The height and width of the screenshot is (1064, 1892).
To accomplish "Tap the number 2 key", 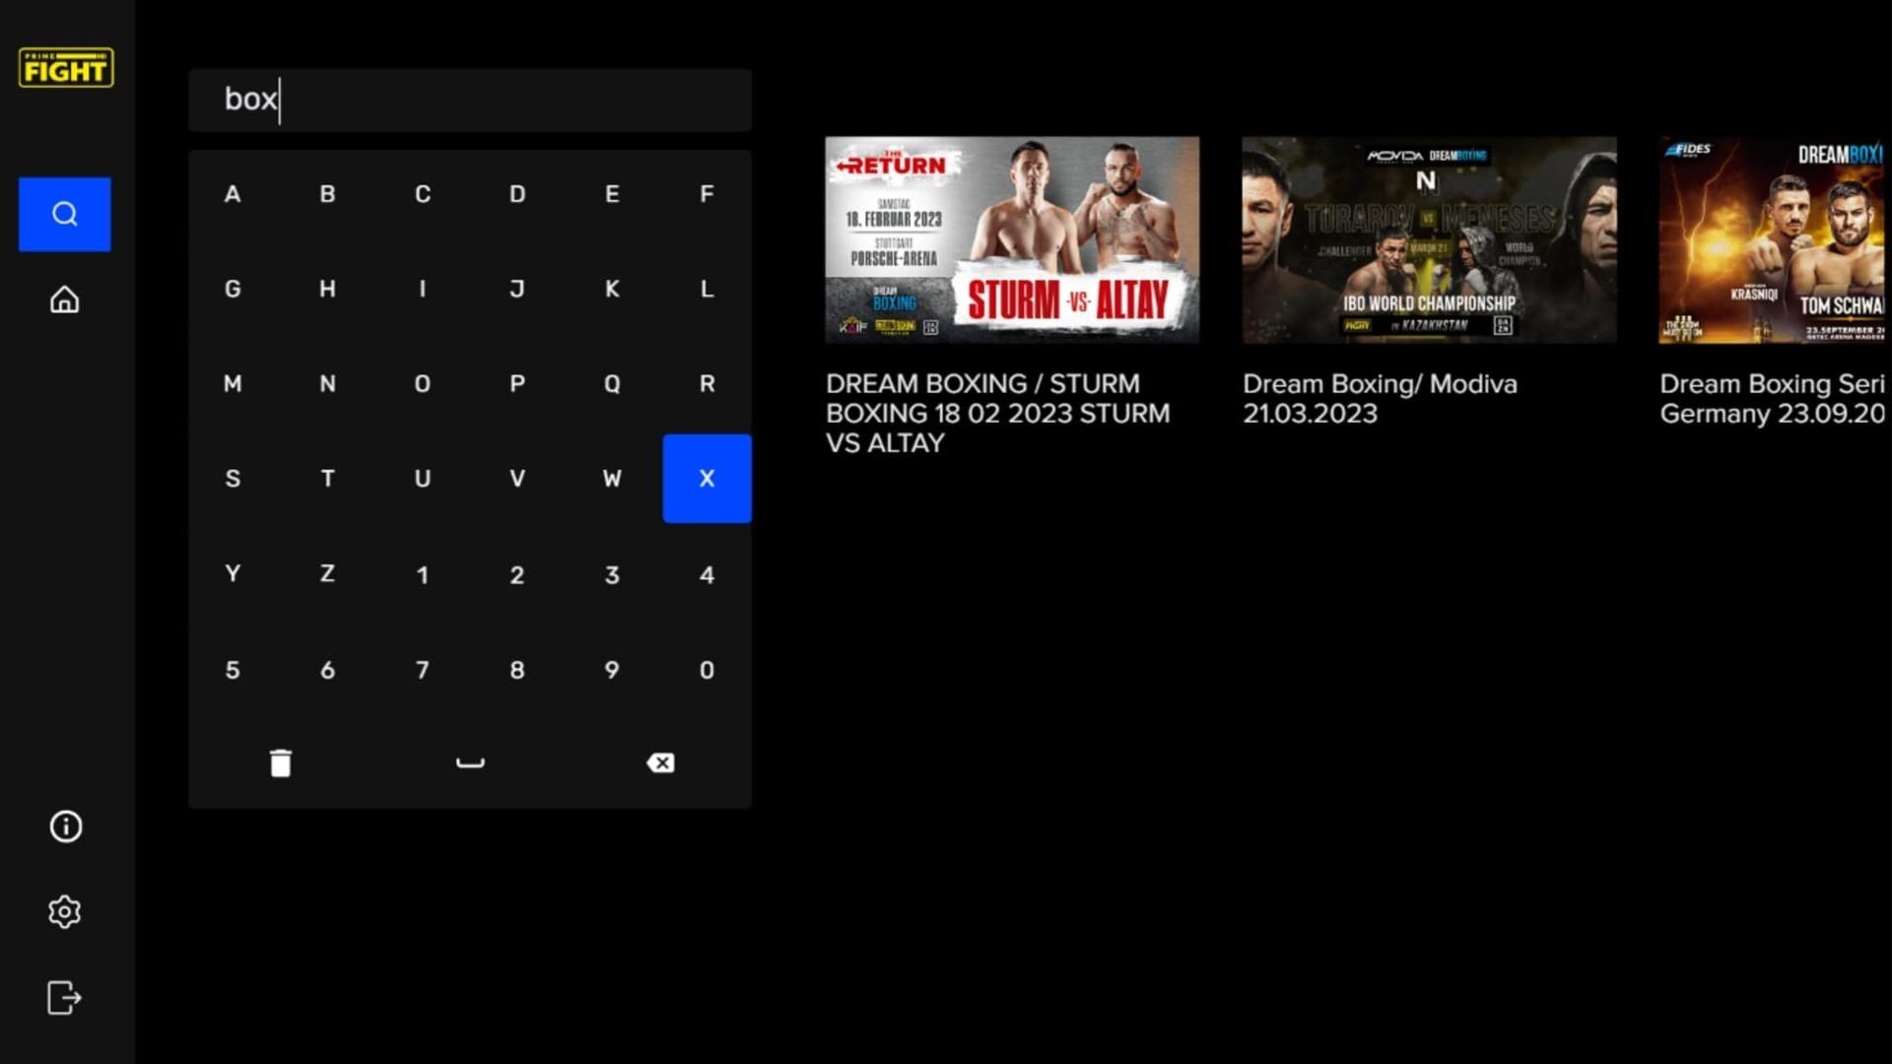I will point(517,574).
